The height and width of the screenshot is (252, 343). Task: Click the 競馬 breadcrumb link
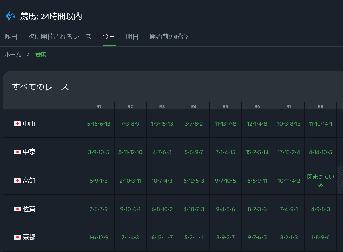[41, 55]
